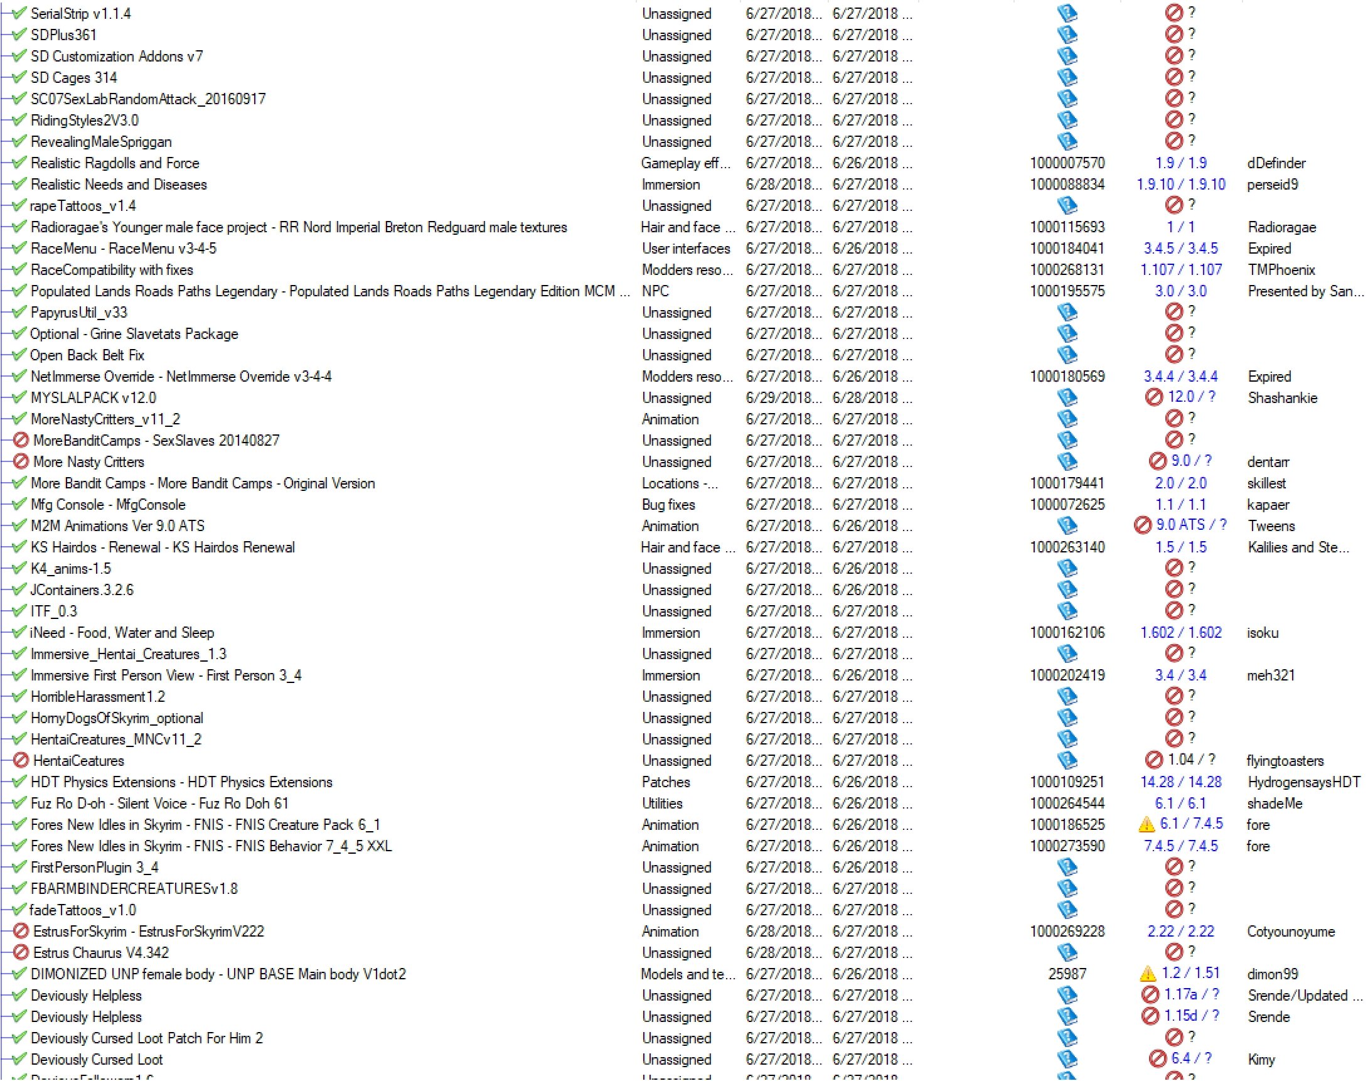
Task: Click the blue notes icon for FBARMBINDERCREATURESv1.8
Action: [x=1067, y=889]
